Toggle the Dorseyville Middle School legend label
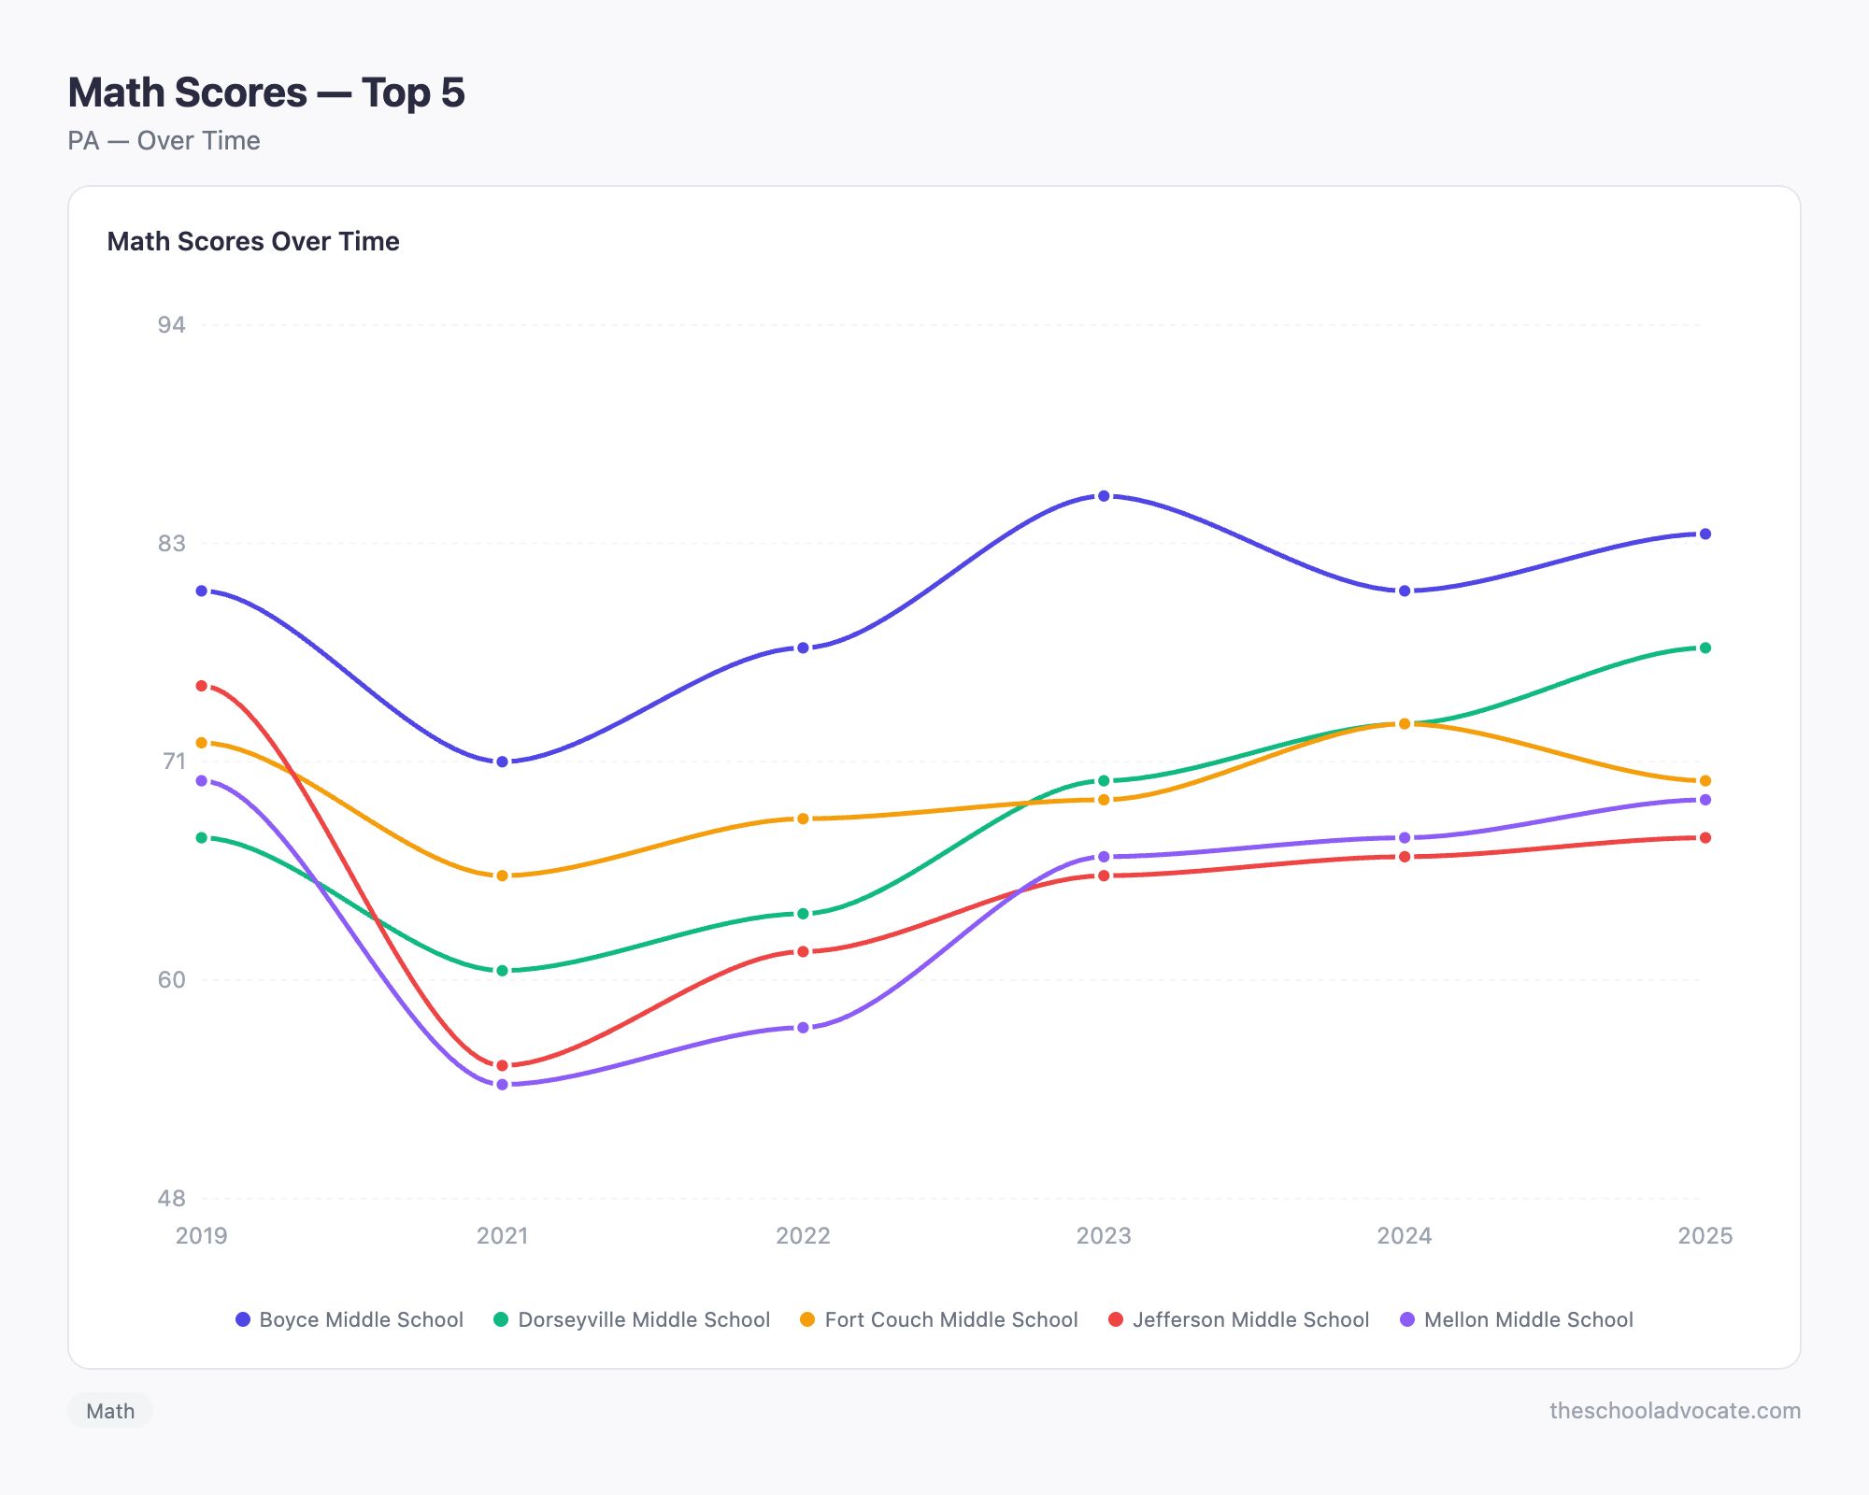1869x1495 pixels. point(644,1319)
